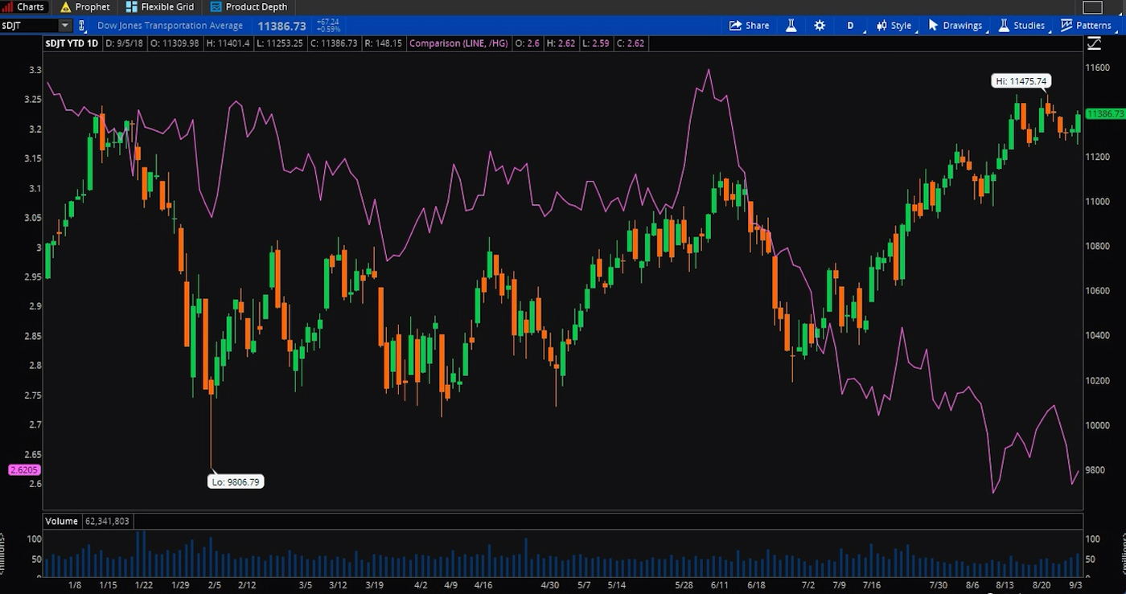Open the Style menu
This screenshot has height=594, width=1126.
click(x=894, y=26)
